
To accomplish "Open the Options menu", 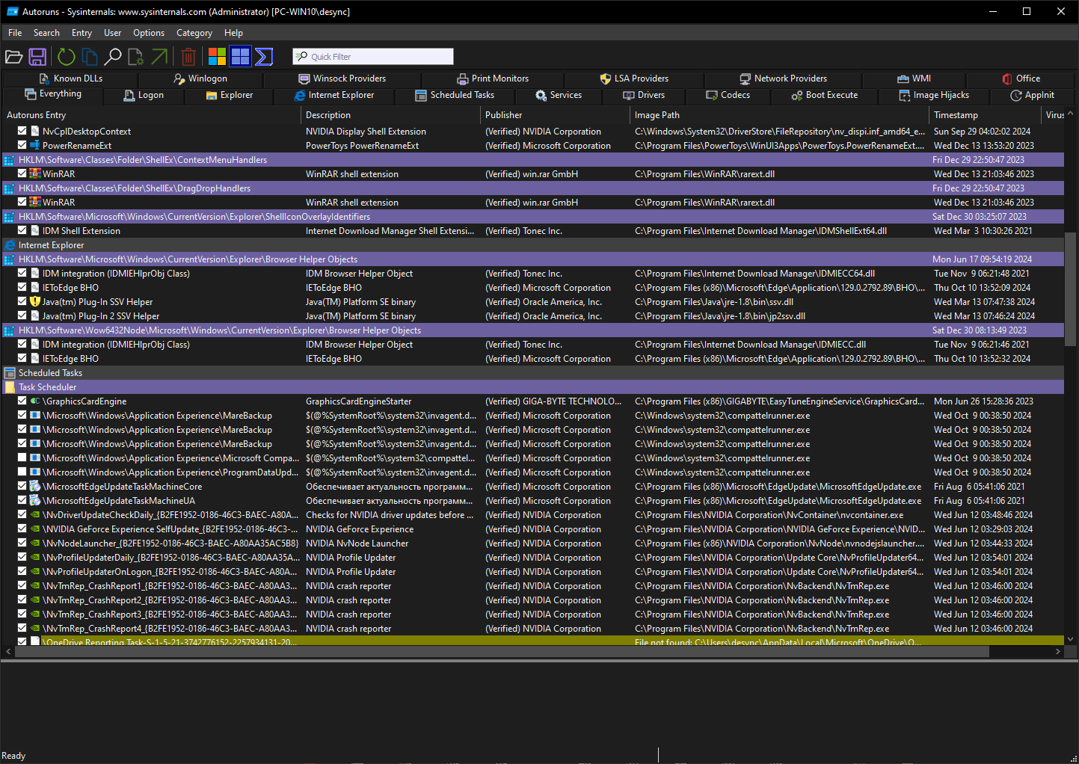I will click(149, 33).
